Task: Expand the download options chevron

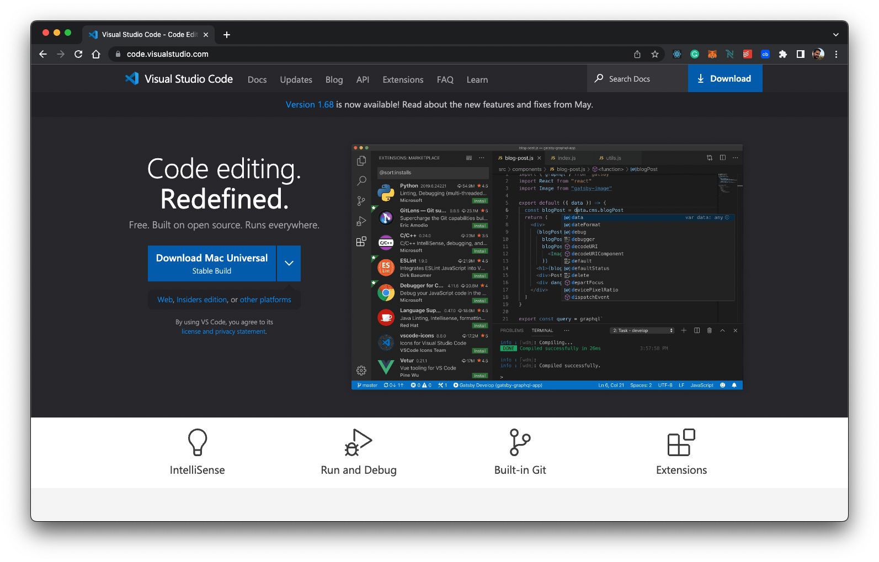Action: [x=289, y=264]
